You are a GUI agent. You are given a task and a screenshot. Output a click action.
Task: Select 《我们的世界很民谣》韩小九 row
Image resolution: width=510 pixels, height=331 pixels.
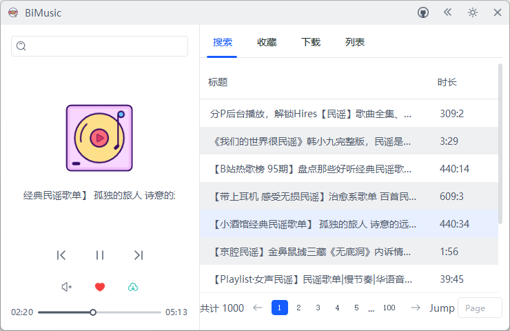click(x=349, y=141)
